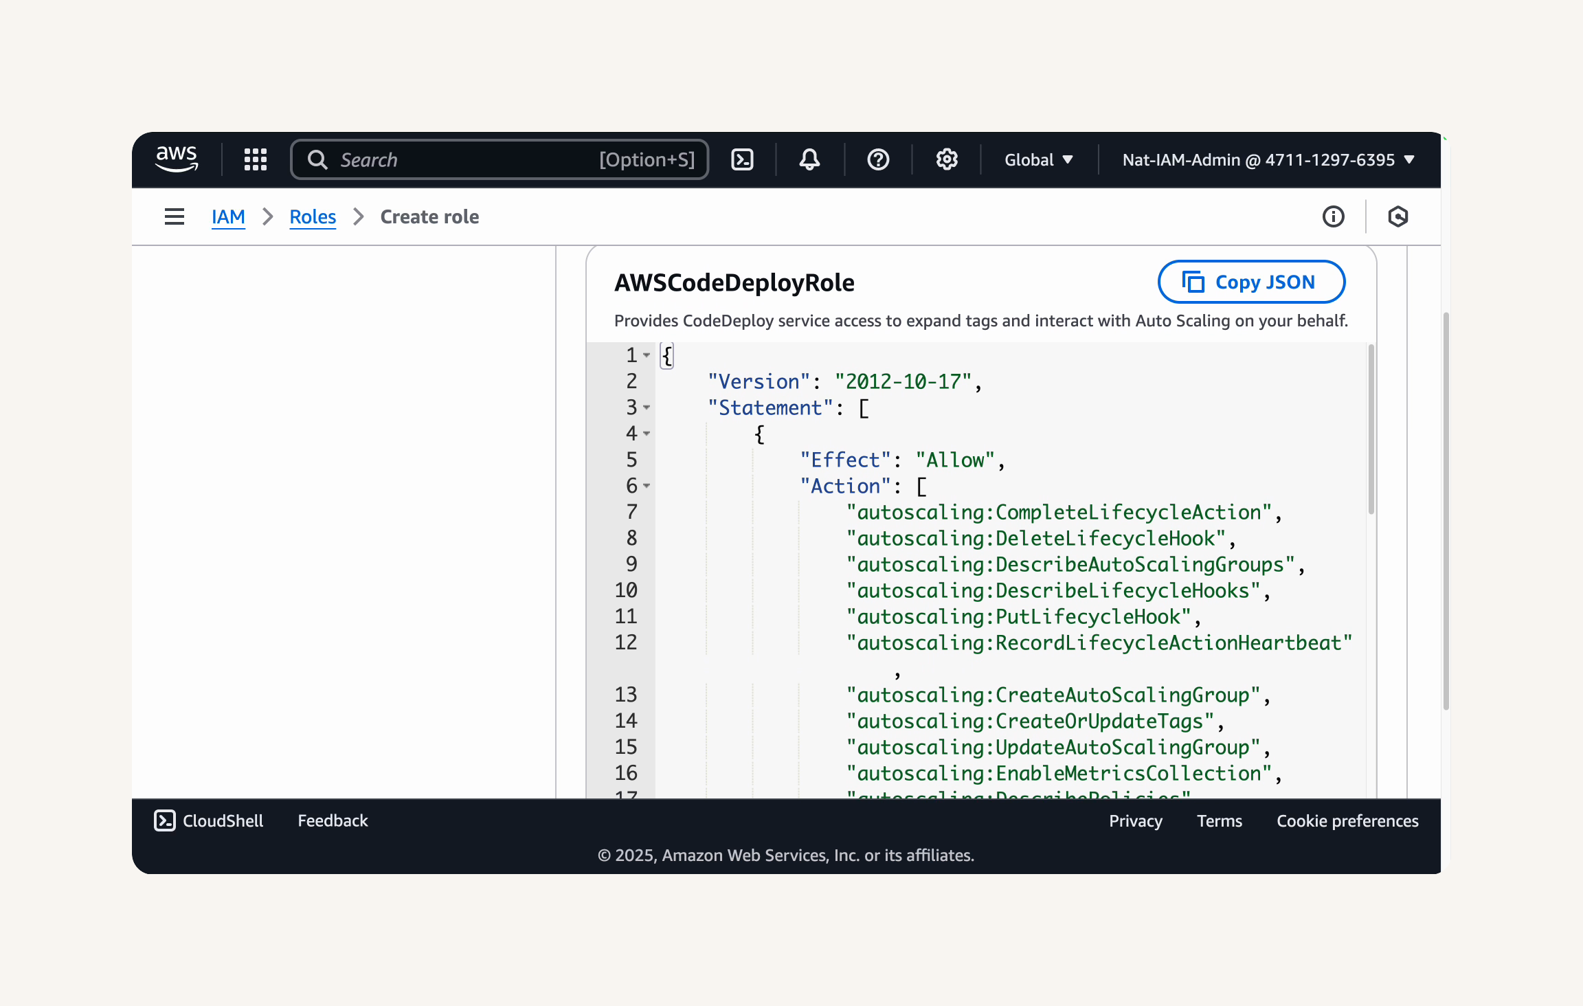Screen dimensions: 1583x1006
Task: Collapse the fold arrow on line 4
Action: click(x=647, y=434)
